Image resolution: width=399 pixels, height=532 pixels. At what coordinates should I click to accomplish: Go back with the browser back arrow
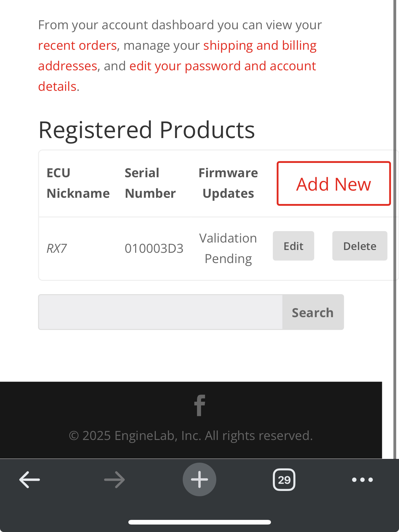click(x=30, y=479)
